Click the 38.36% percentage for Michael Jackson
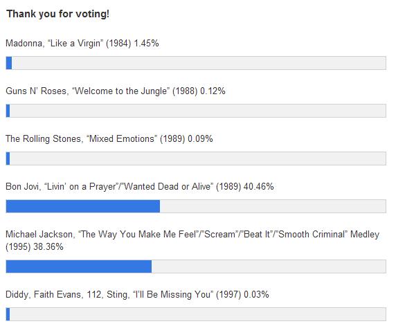The height and width of the screenshot is (326, 396). [x=48, y=246]
